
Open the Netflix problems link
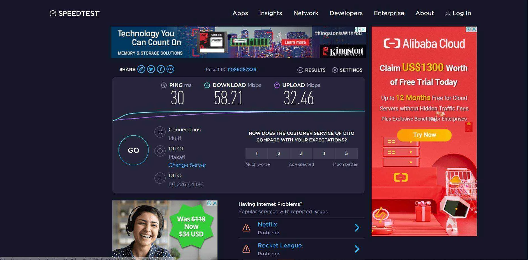tap(267, 224)
